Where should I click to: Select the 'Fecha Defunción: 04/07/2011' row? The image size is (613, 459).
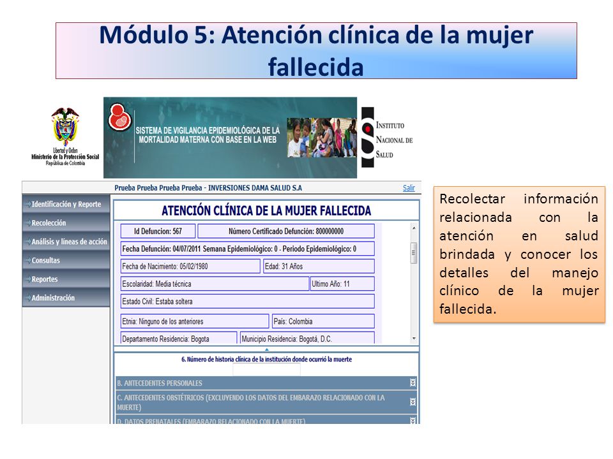tap(248, 249)
